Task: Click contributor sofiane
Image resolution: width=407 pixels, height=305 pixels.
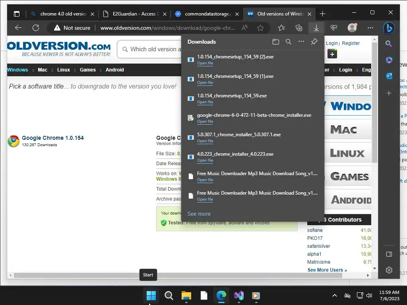Action: click(x=315, y=230)
